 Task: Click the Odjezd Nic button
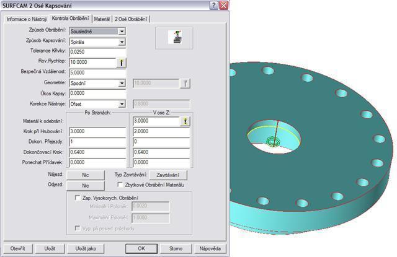(x=86, y=186)
